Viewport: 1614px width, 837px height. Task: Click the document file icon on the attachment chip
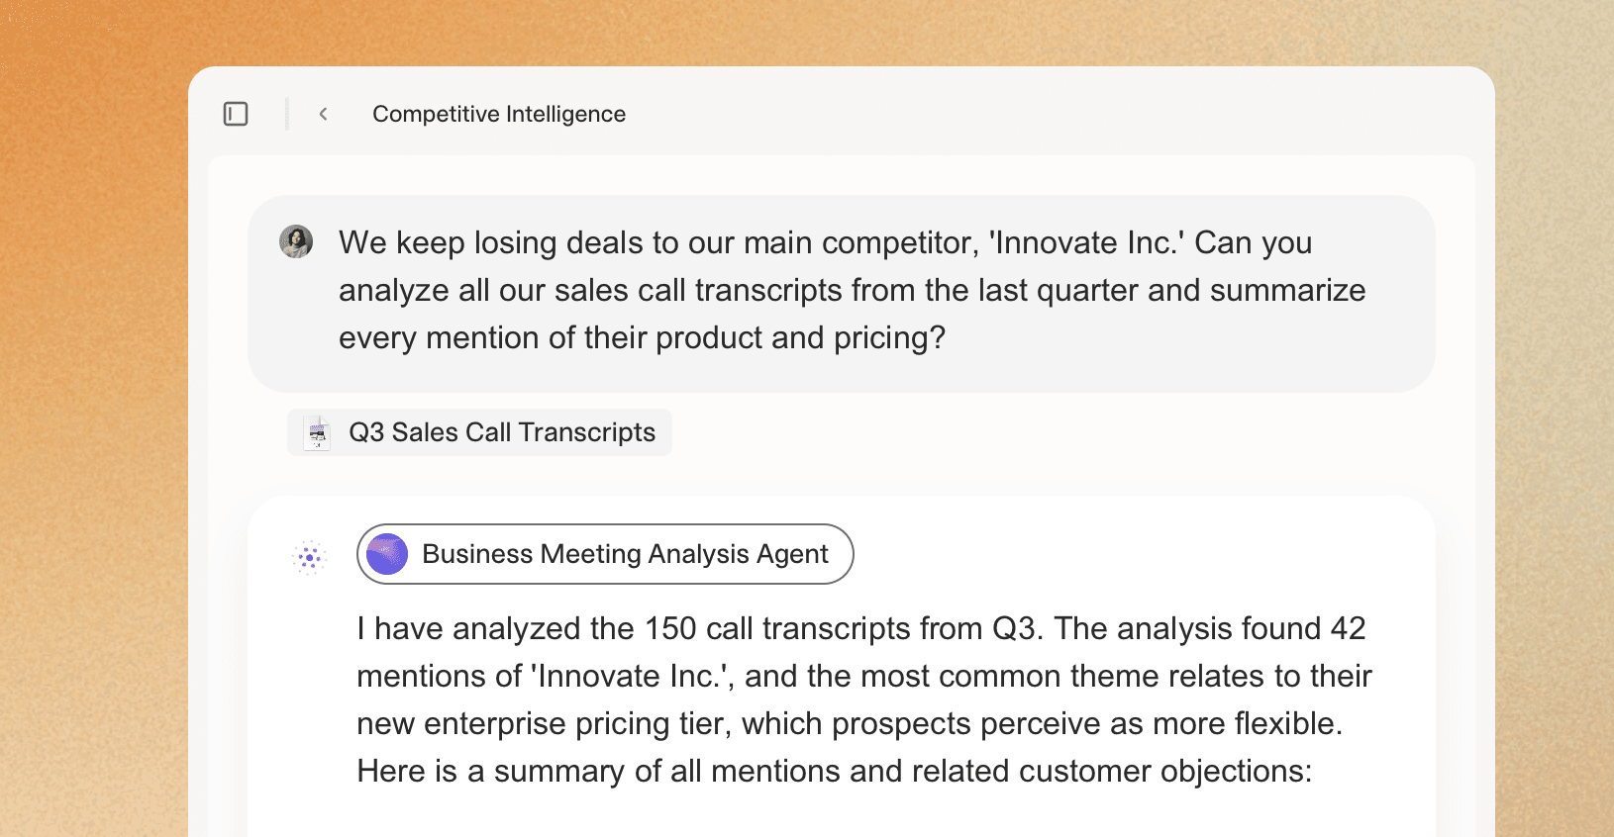tap(317, 432)
